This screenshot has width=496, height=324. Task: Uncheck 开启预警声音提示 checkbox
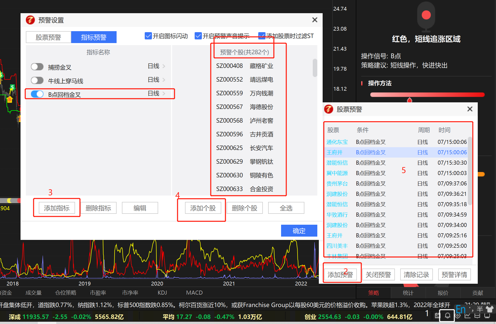198,36
